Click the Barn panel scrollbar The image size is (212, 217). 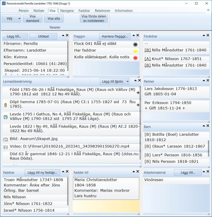(209, 148)
